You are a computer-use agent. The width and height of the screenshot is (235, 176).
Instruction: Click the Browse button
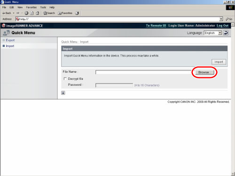204,72
